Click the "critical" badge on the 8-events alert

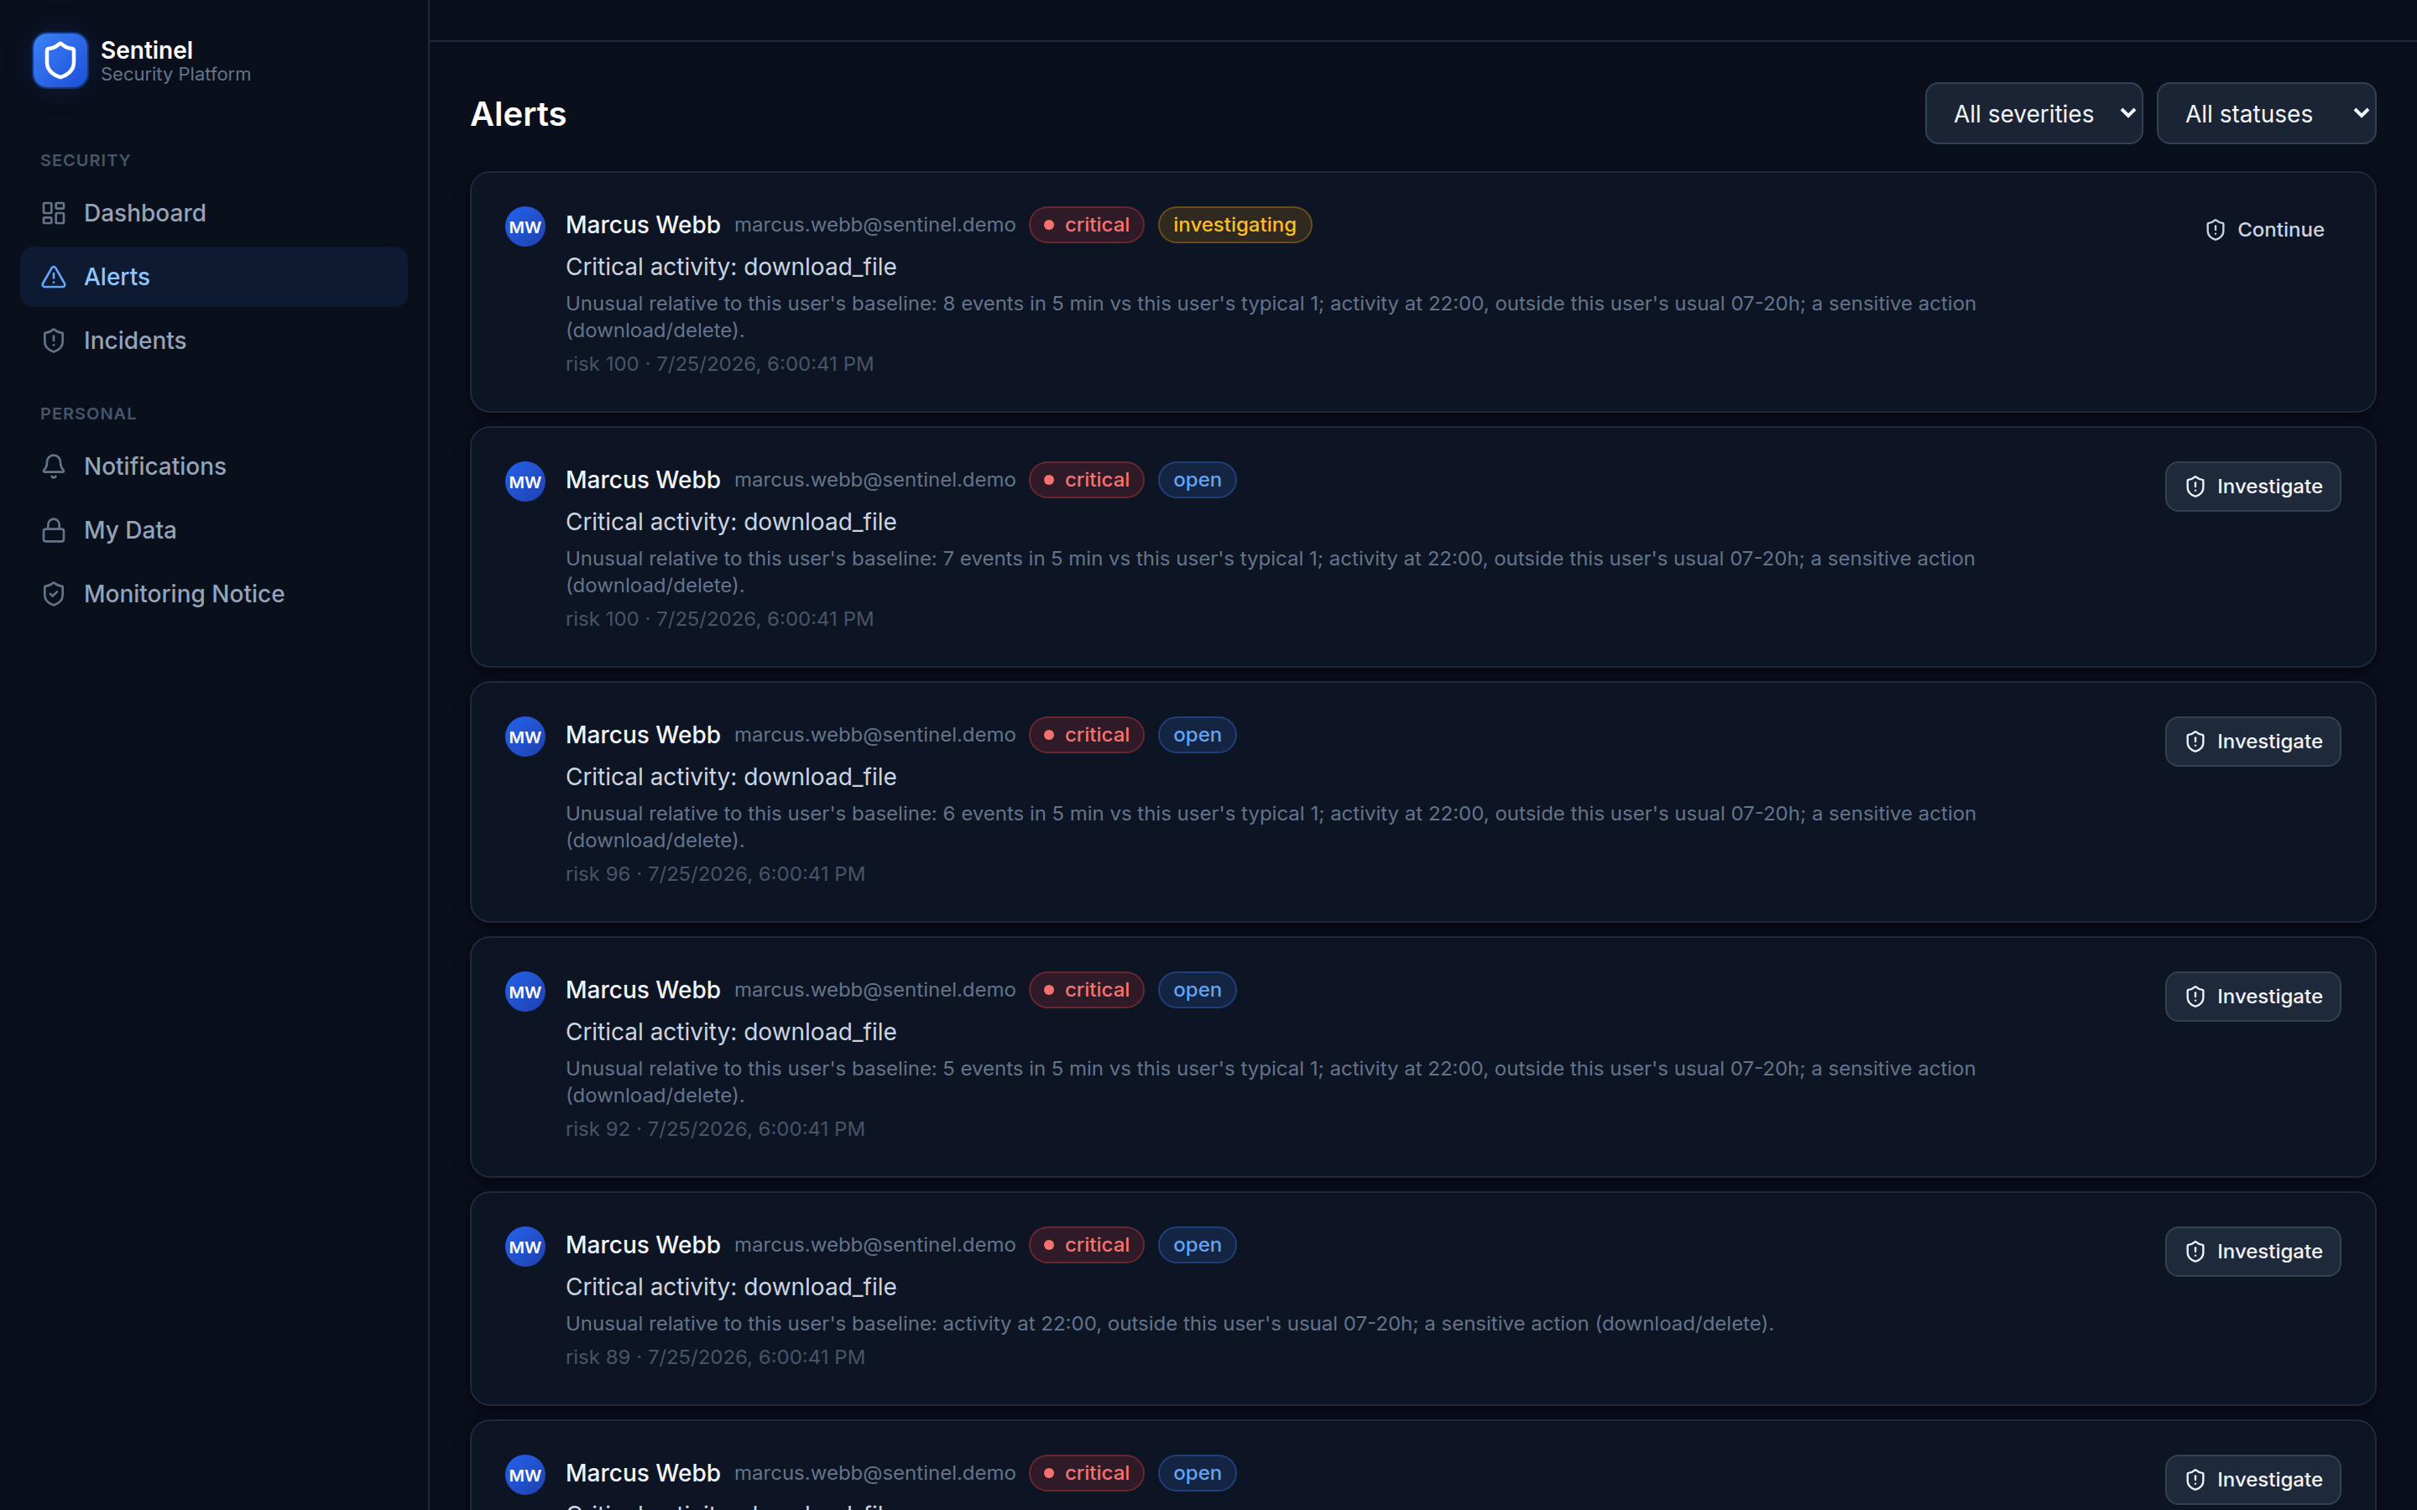[1087, 225]
